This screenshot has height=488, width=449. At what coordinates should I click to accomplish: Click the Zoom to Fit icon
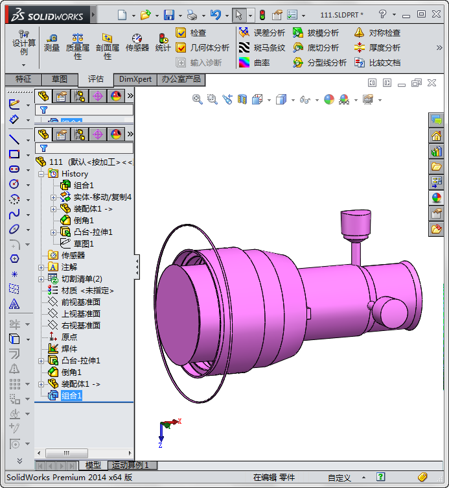(198, 99)
